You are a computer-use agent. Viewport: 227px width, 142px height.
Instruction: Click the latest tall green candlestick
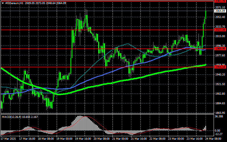[205, 12]
